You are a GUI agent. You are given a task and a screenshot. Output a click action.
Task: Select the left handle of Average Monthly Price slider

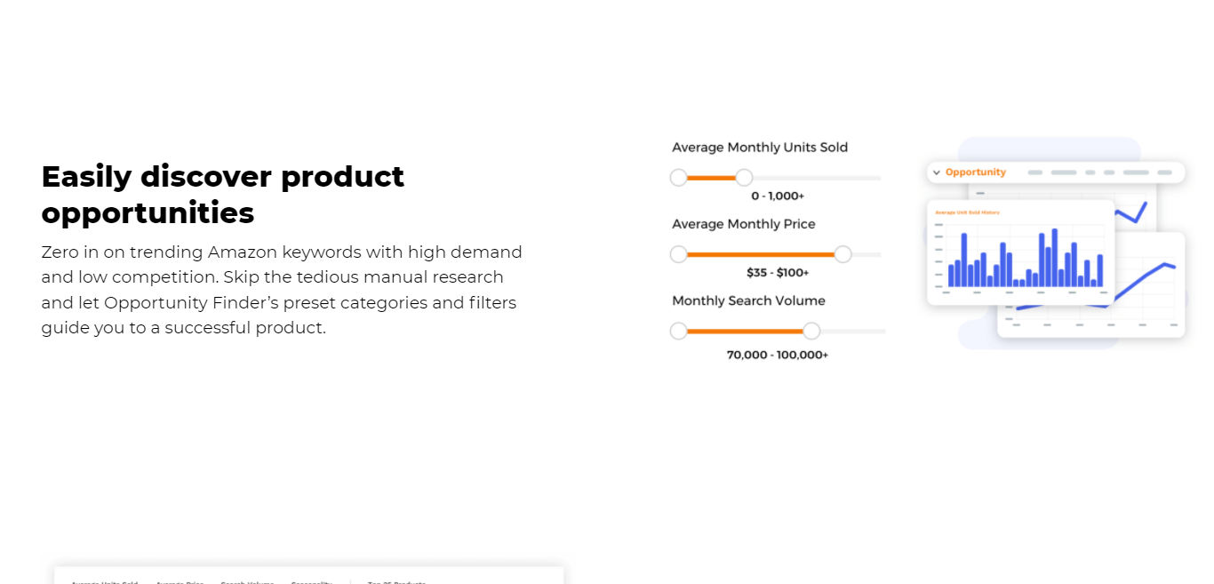pos(679,254)
